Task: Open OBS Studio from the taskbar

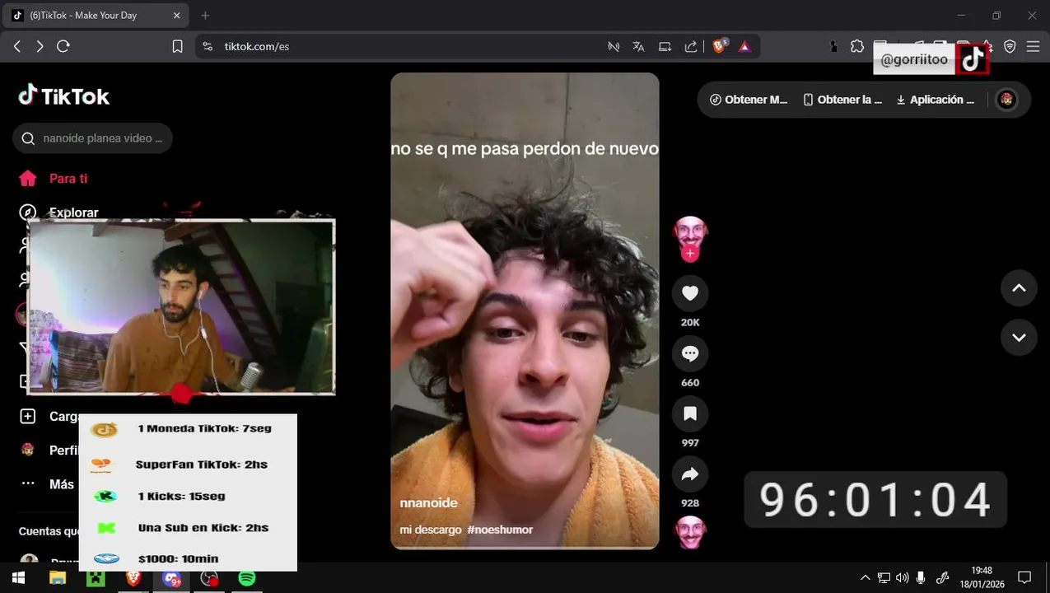Action: pos(209,579)
